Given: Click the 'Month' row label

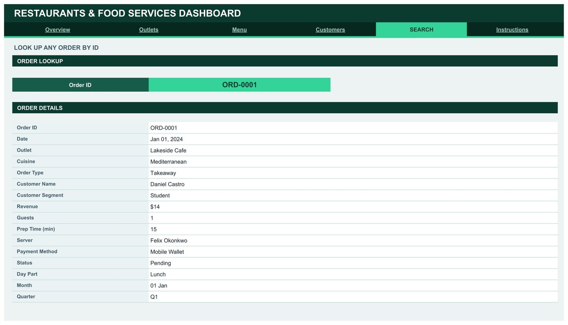Looking at the screenshot, I should [24, 285].
